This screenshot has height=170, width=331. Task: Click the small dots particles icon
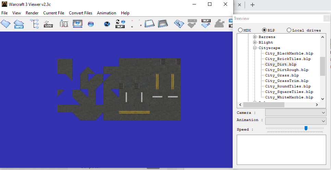pos(136,23)
